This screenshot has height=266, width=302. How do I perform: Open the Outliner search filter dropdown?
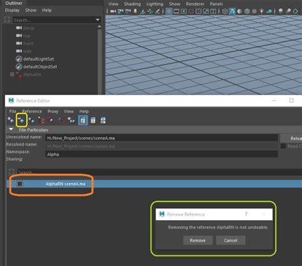point(97,20)
